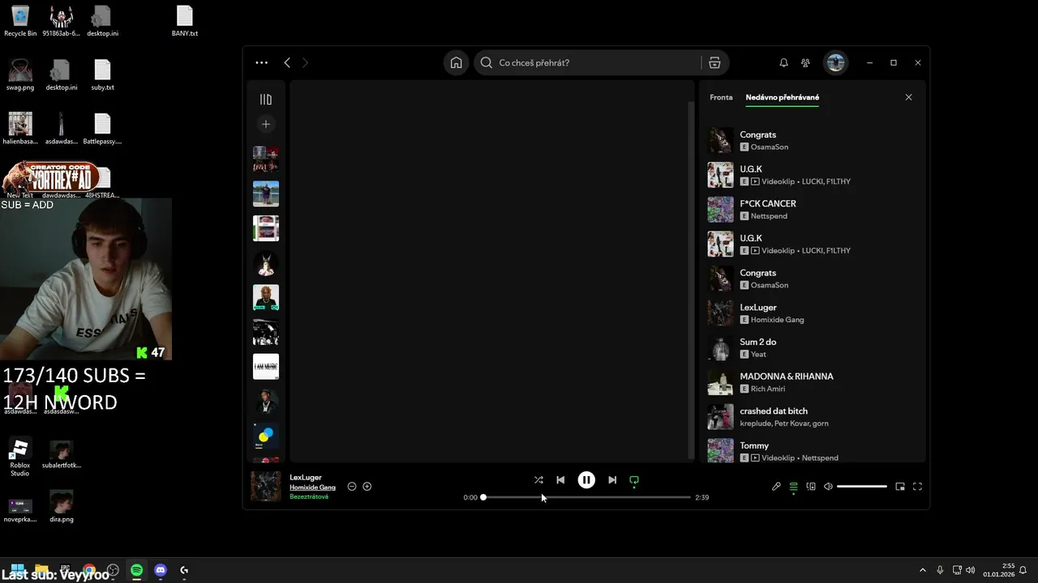Enter fullscreen mode icon

(917, 487)
